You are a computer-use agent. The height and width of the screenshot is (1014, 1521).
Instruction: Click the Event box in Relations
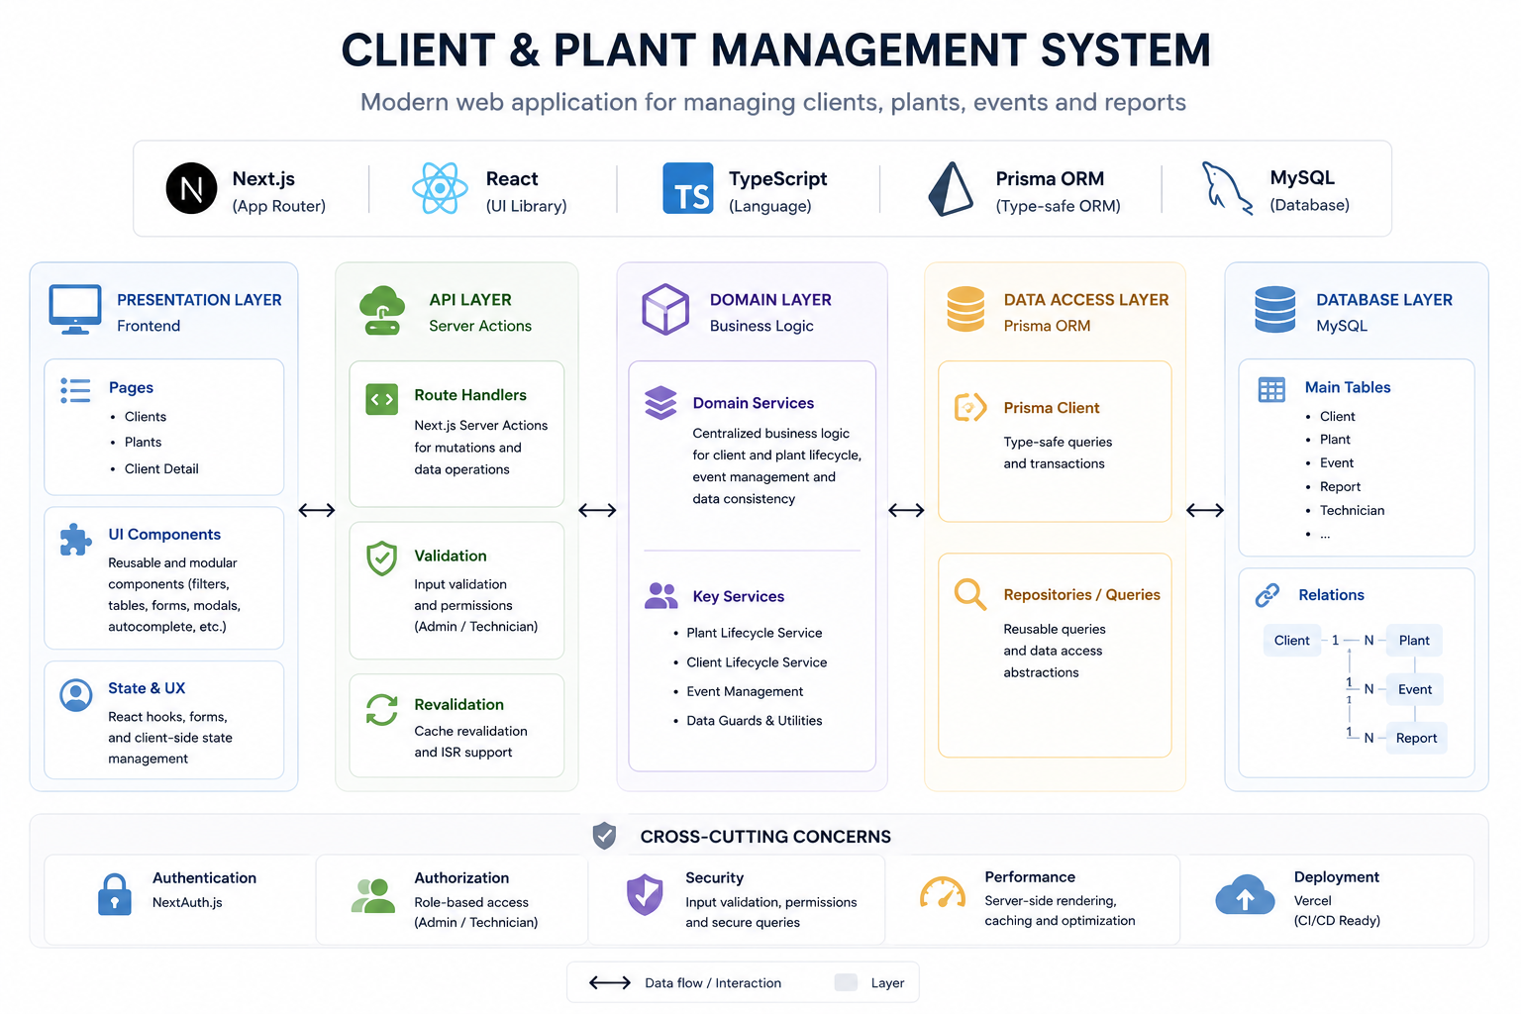[1415, 689]
